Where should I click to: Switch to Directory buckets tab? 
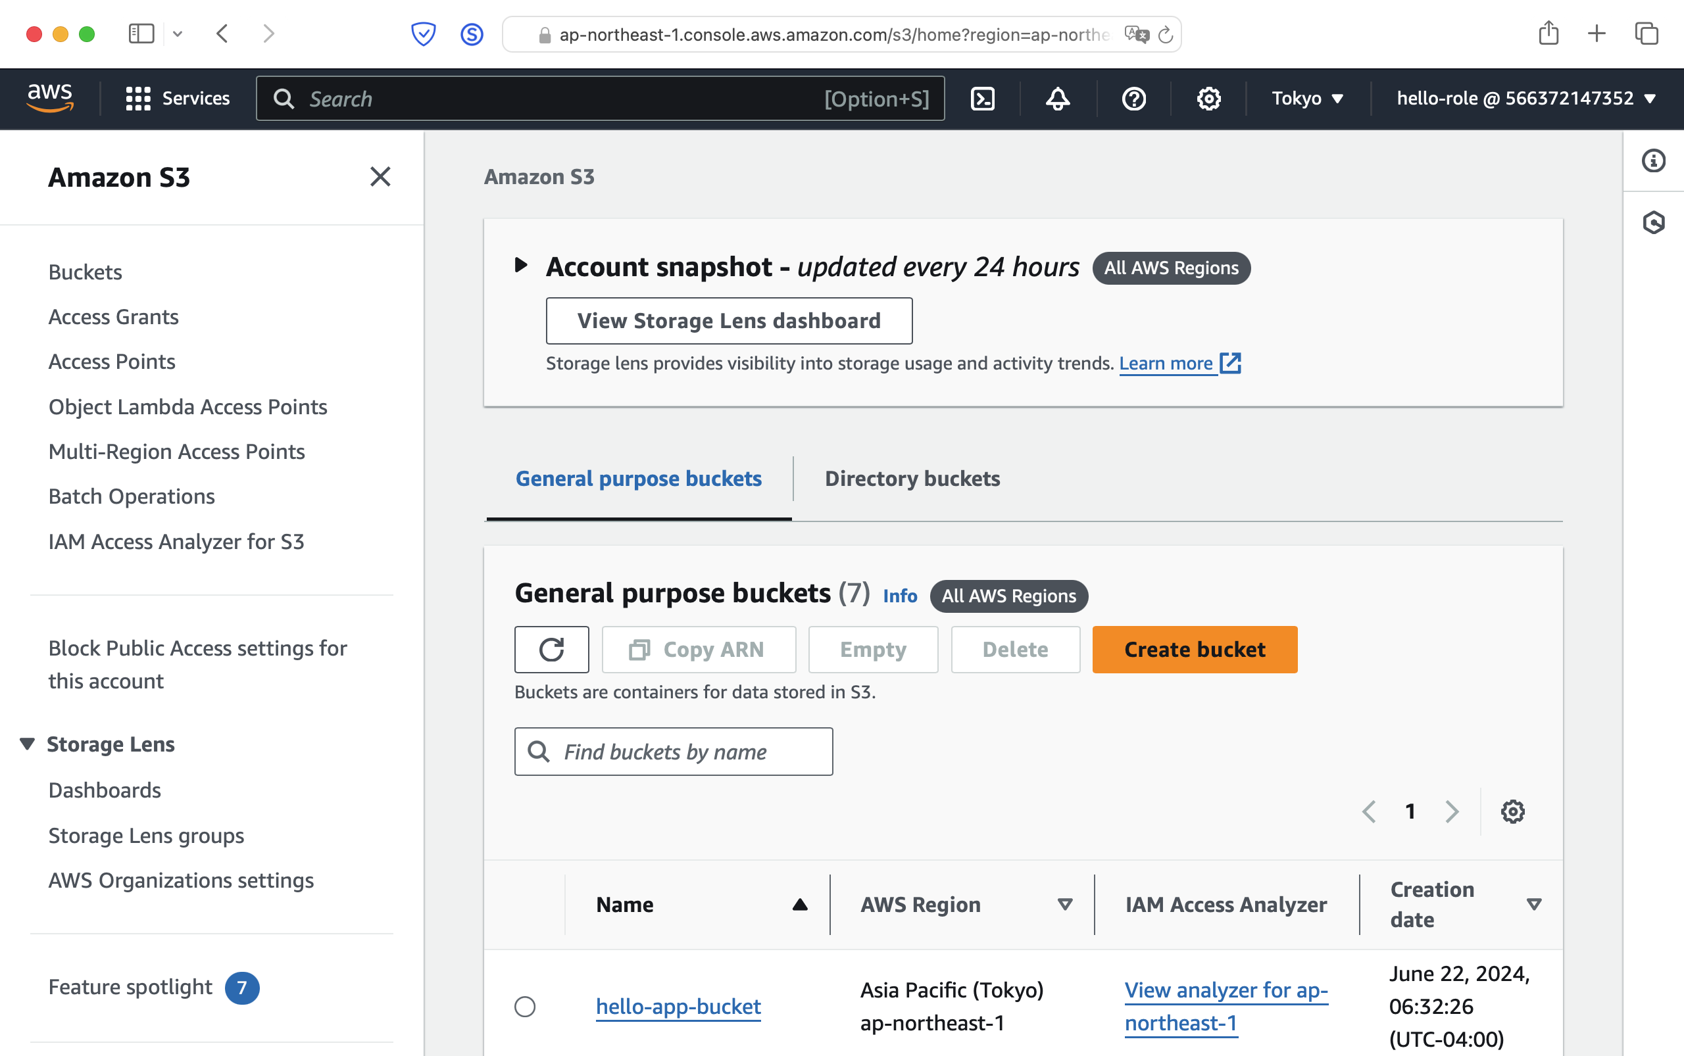coord(912,479)
